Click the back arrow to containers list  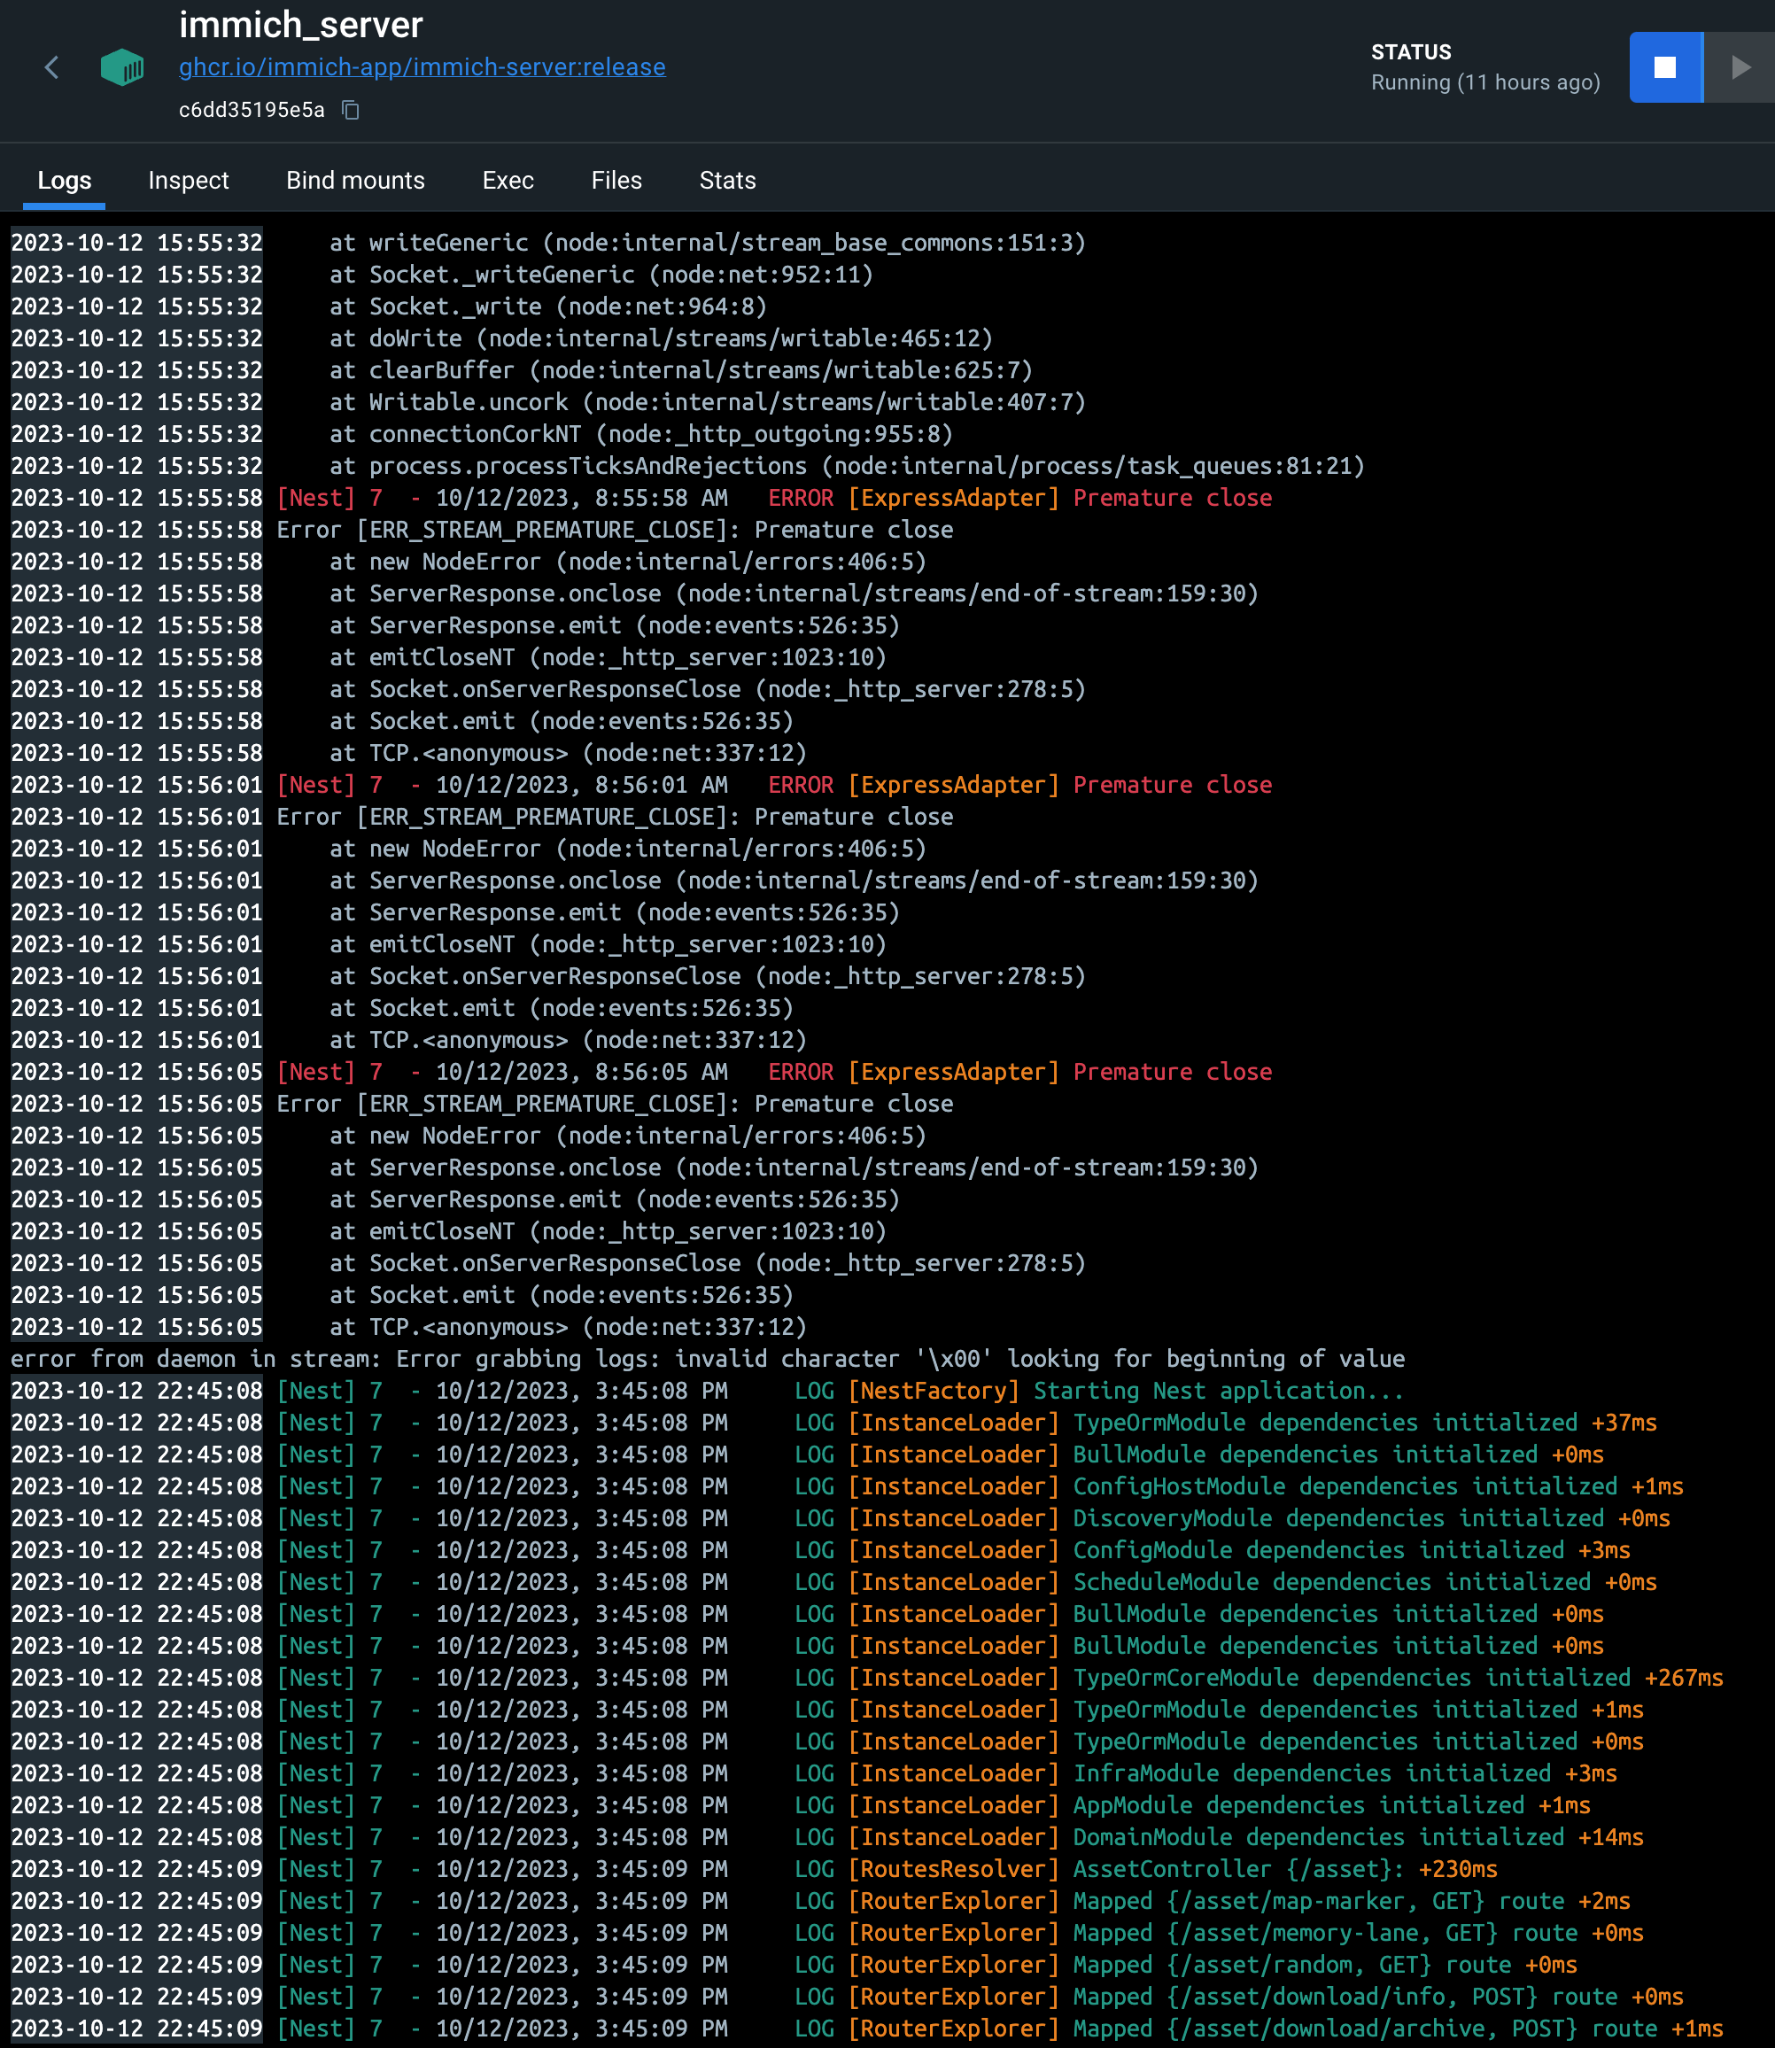click(x=51, y=67)
